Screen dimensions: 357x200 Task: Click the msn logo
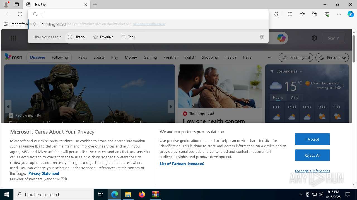coord(13,57)
